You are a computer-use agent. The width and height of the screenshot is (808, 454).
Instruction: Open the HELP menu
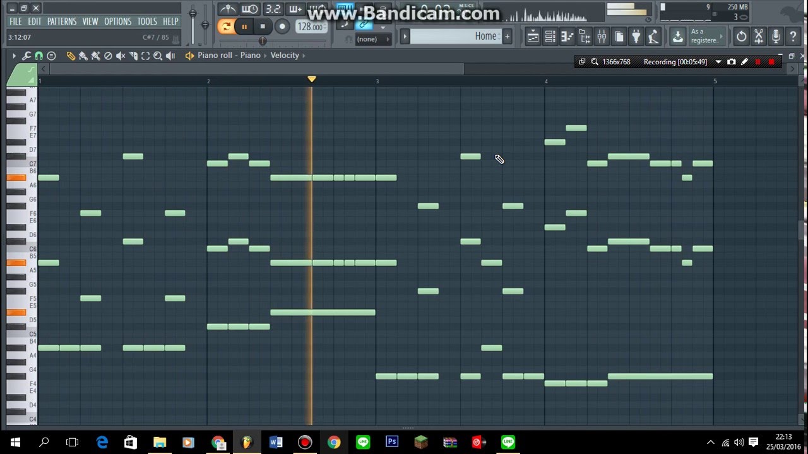coord(170,21)
